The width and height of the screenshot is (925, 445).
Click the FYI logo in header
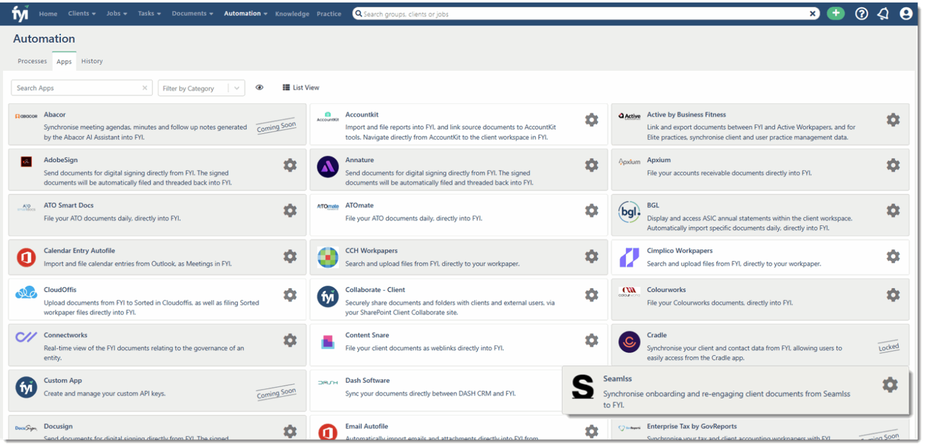(x=20, y=13)
